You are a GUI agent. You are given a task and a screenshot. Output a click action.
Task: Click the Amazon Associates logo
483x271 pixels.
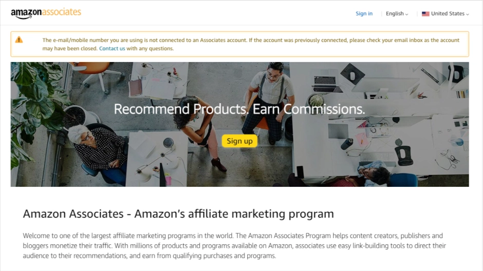click(46, 13)
